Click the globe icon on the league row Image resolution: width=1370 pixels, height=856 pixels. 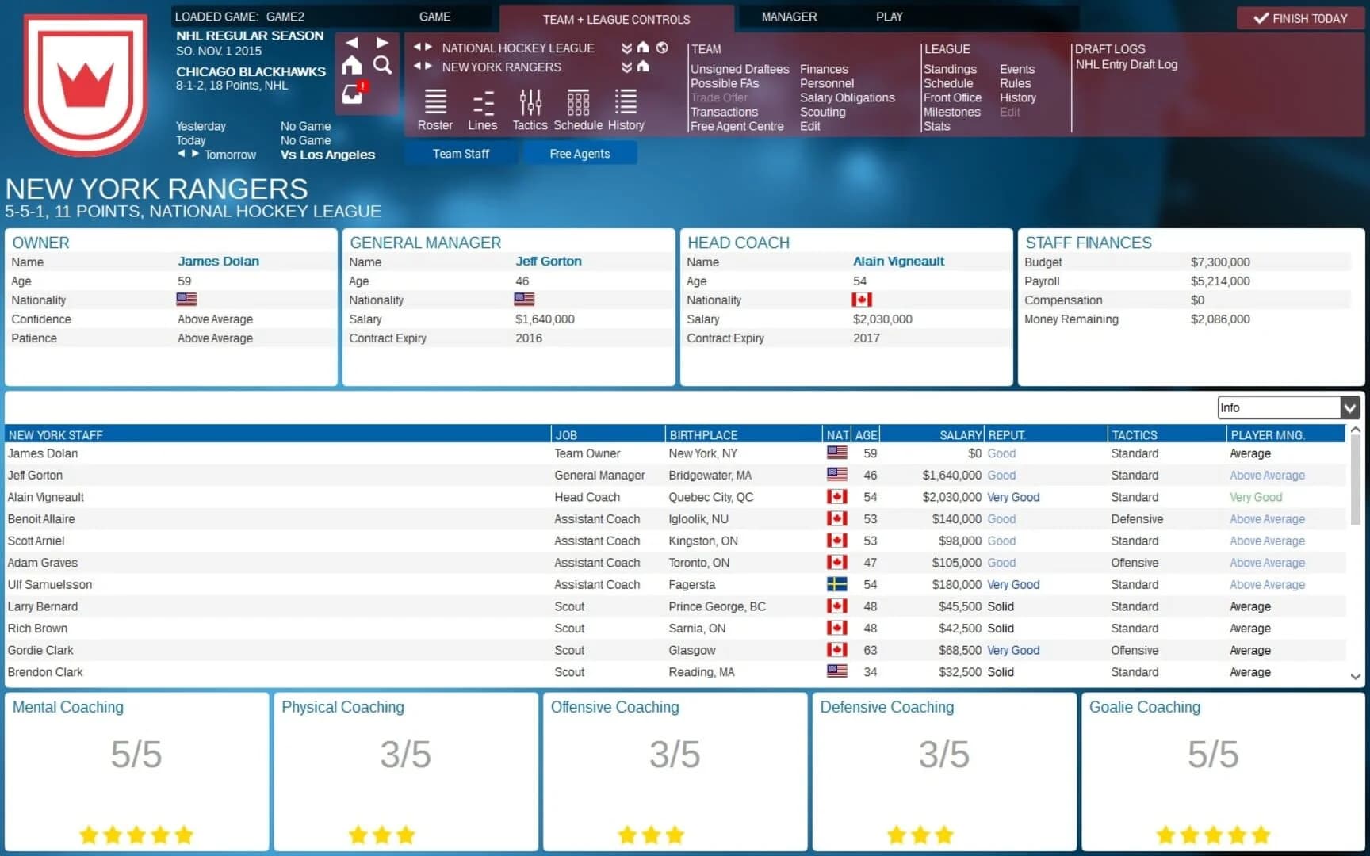point(663,48)
